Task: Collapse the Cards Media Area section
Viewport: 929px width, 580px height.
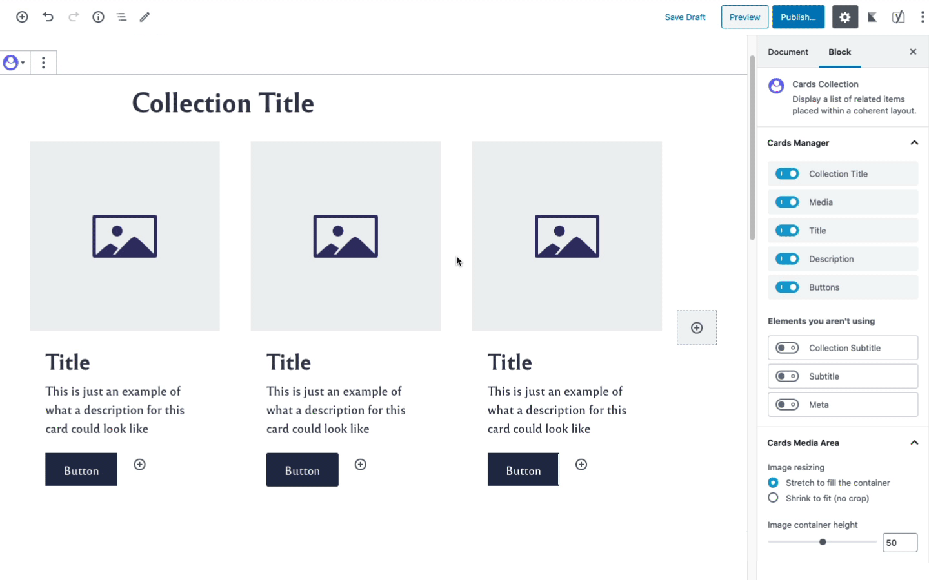Action: click(x=914, y=443)
